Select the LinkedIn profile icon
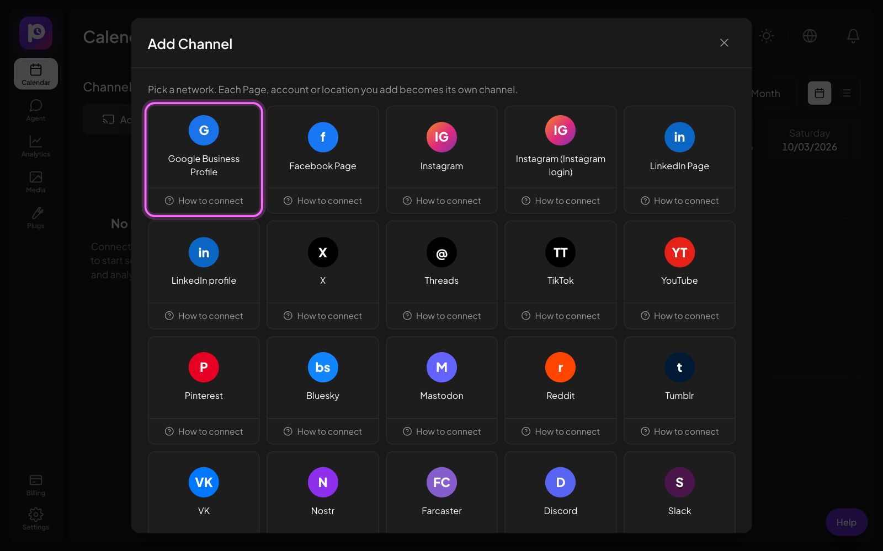Screen dimensions: 883x551 point(204,252)
